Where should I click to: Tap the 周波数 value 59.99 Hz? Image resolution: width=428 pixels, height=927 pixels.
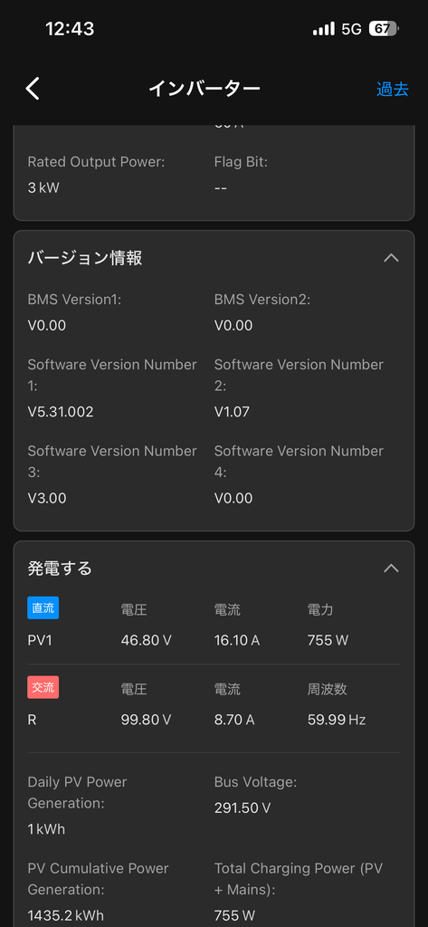pos(337,720)
